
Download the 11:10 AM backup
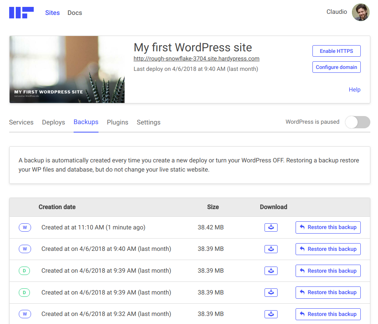coord(271,227)
